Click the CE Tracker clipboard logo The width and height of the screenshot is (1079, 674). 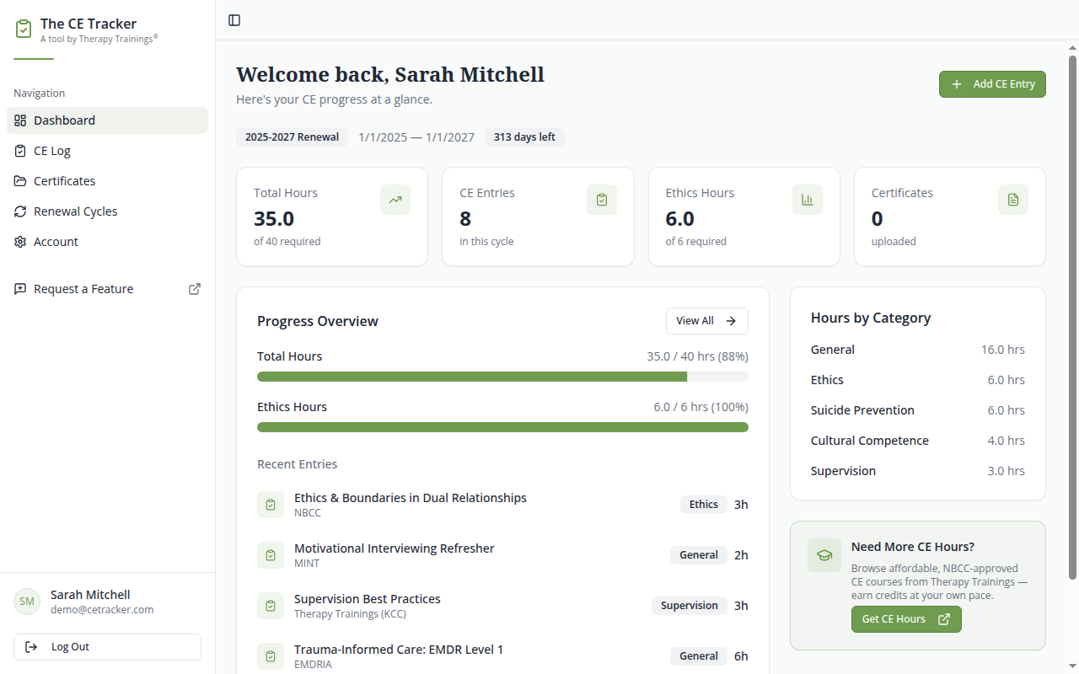pyautogui.click(x=24, y=29)
